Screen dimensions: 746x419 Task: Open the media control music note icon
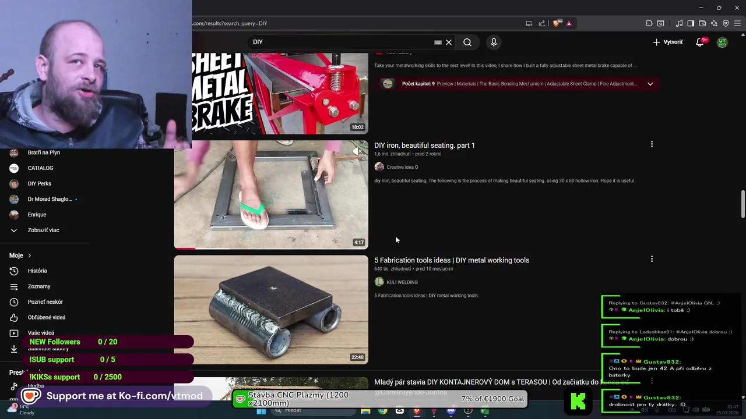(679, 23)
